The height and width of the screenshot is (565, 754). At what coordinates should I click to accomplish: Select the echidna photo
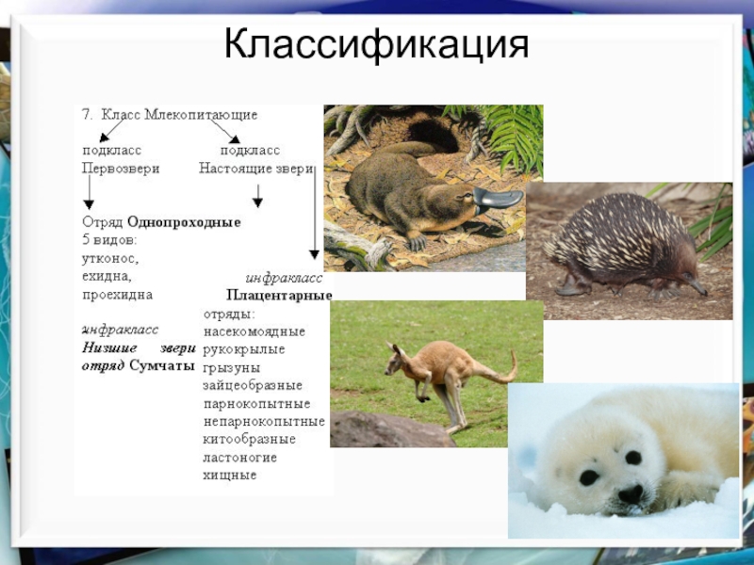[630, 250]
